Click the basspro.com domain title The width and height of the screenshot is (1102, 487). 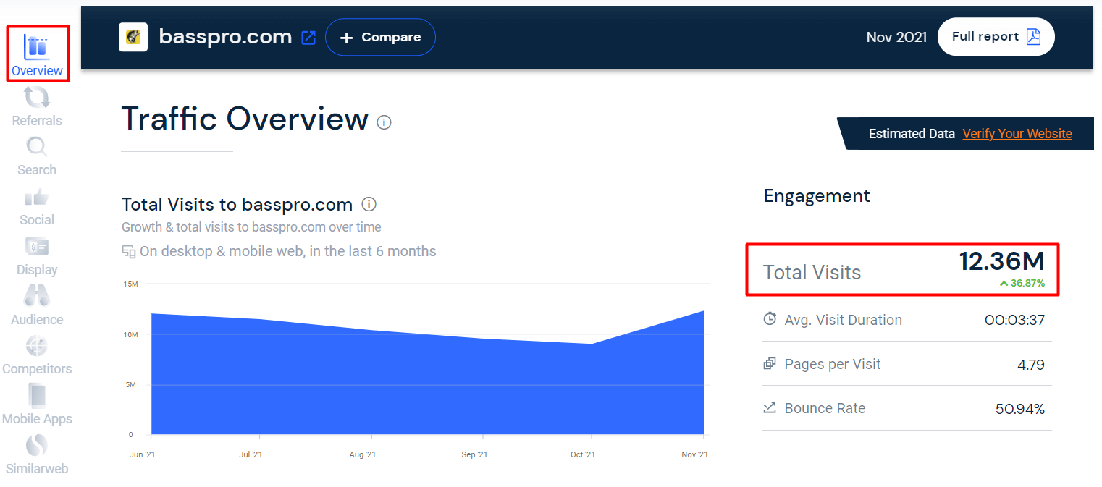click(x=225, y=37)
